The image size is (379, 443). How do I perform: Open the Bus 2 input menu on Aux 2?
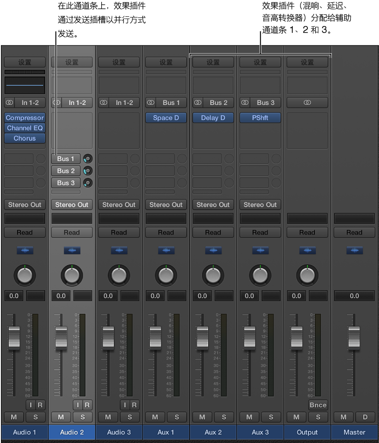(218, 103)
